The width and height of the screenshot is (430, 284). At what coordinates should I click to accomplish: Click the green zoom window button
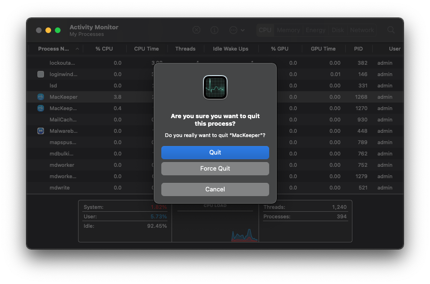(x=58, y=30)
